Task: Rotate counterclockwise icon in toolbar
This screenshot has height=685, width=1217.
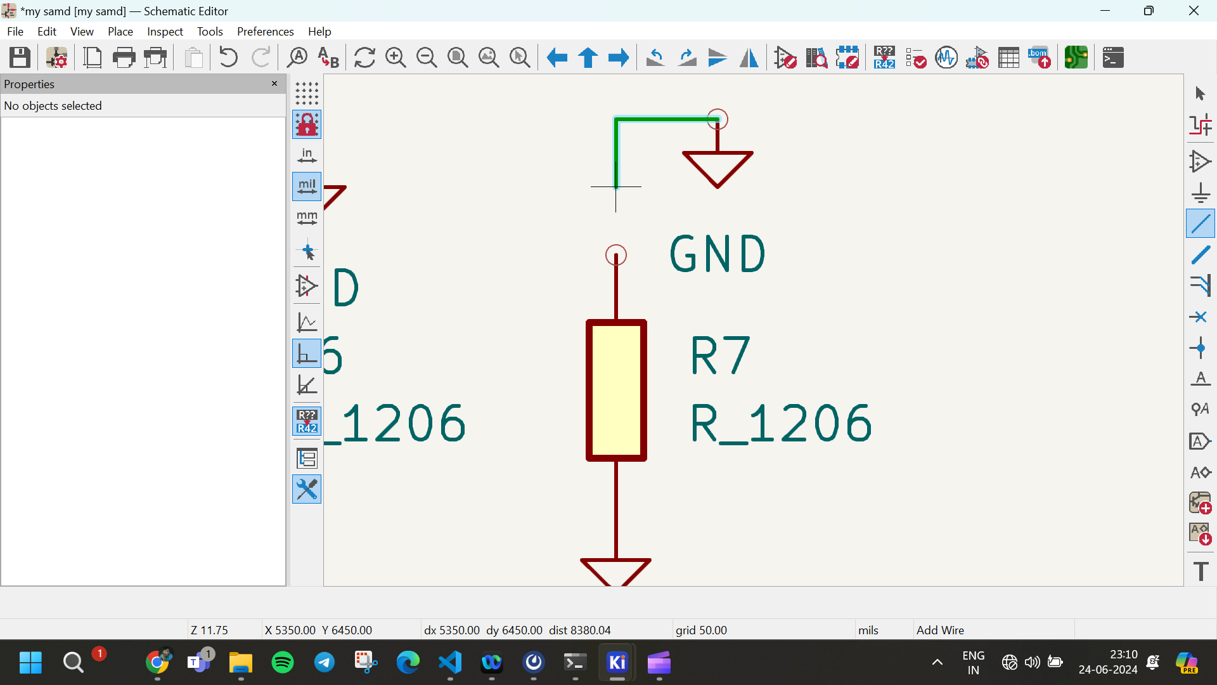Action: pyautogui.click(x=655, y=58)
